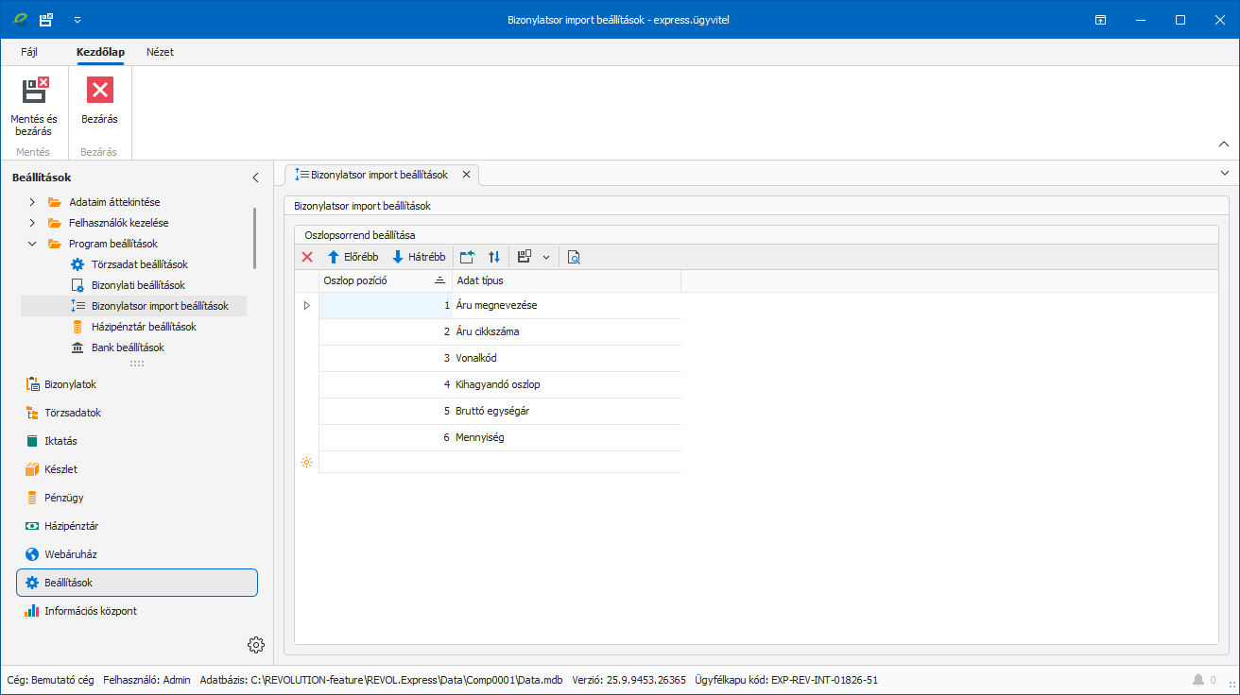This screenshot has width=1240, height=695.
Task: Open the layout save dropdown arrow in grid toolbar
Action: (545, 257)
